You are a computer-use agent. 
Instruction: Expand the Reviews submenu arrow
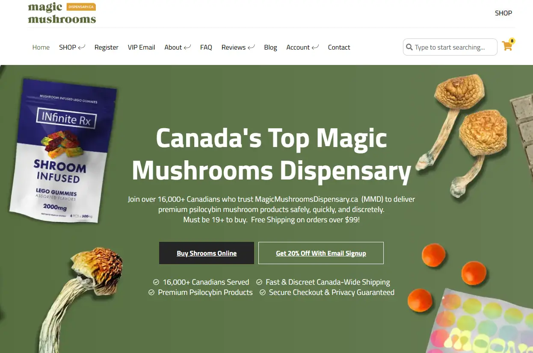pos(251,47)
